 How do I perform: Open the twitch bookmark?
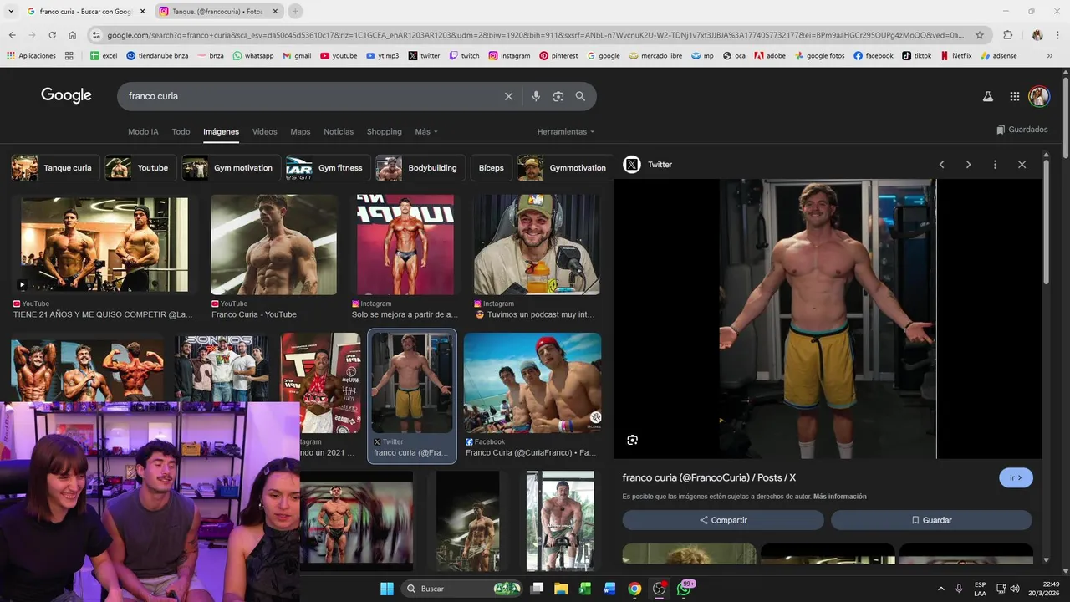click(x=464, y=56)
